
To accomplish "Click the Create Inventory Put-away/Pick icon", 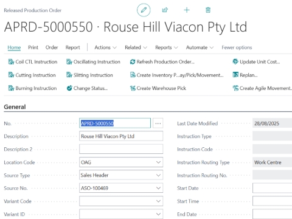I will click(133, 75).
